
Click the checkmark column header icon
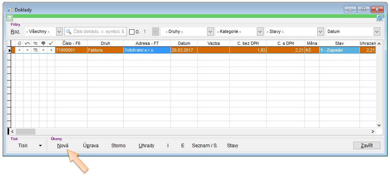point(51,43)
